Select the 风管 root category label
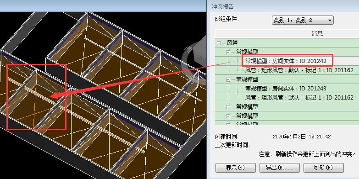Viewport: 359px width, 179px height. [232, 43]
